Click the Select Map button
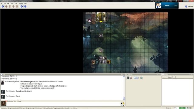Viewport: 194px width, 109px height. [x=189, y=6]
